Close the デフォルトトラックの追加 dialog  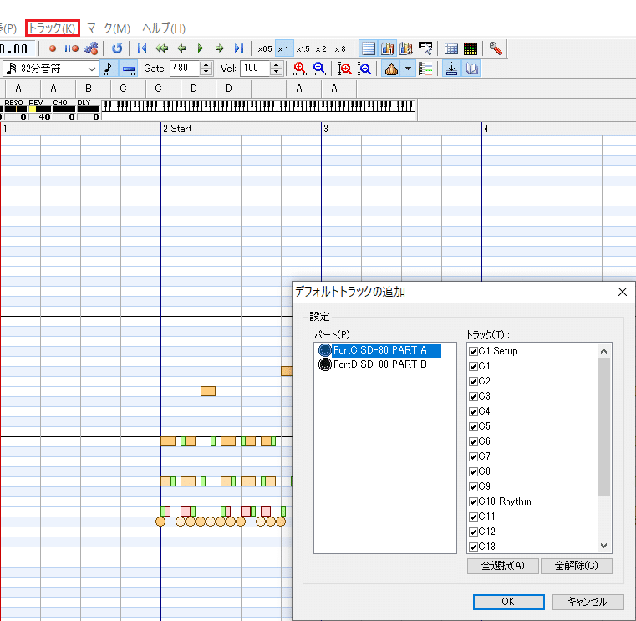622,292
